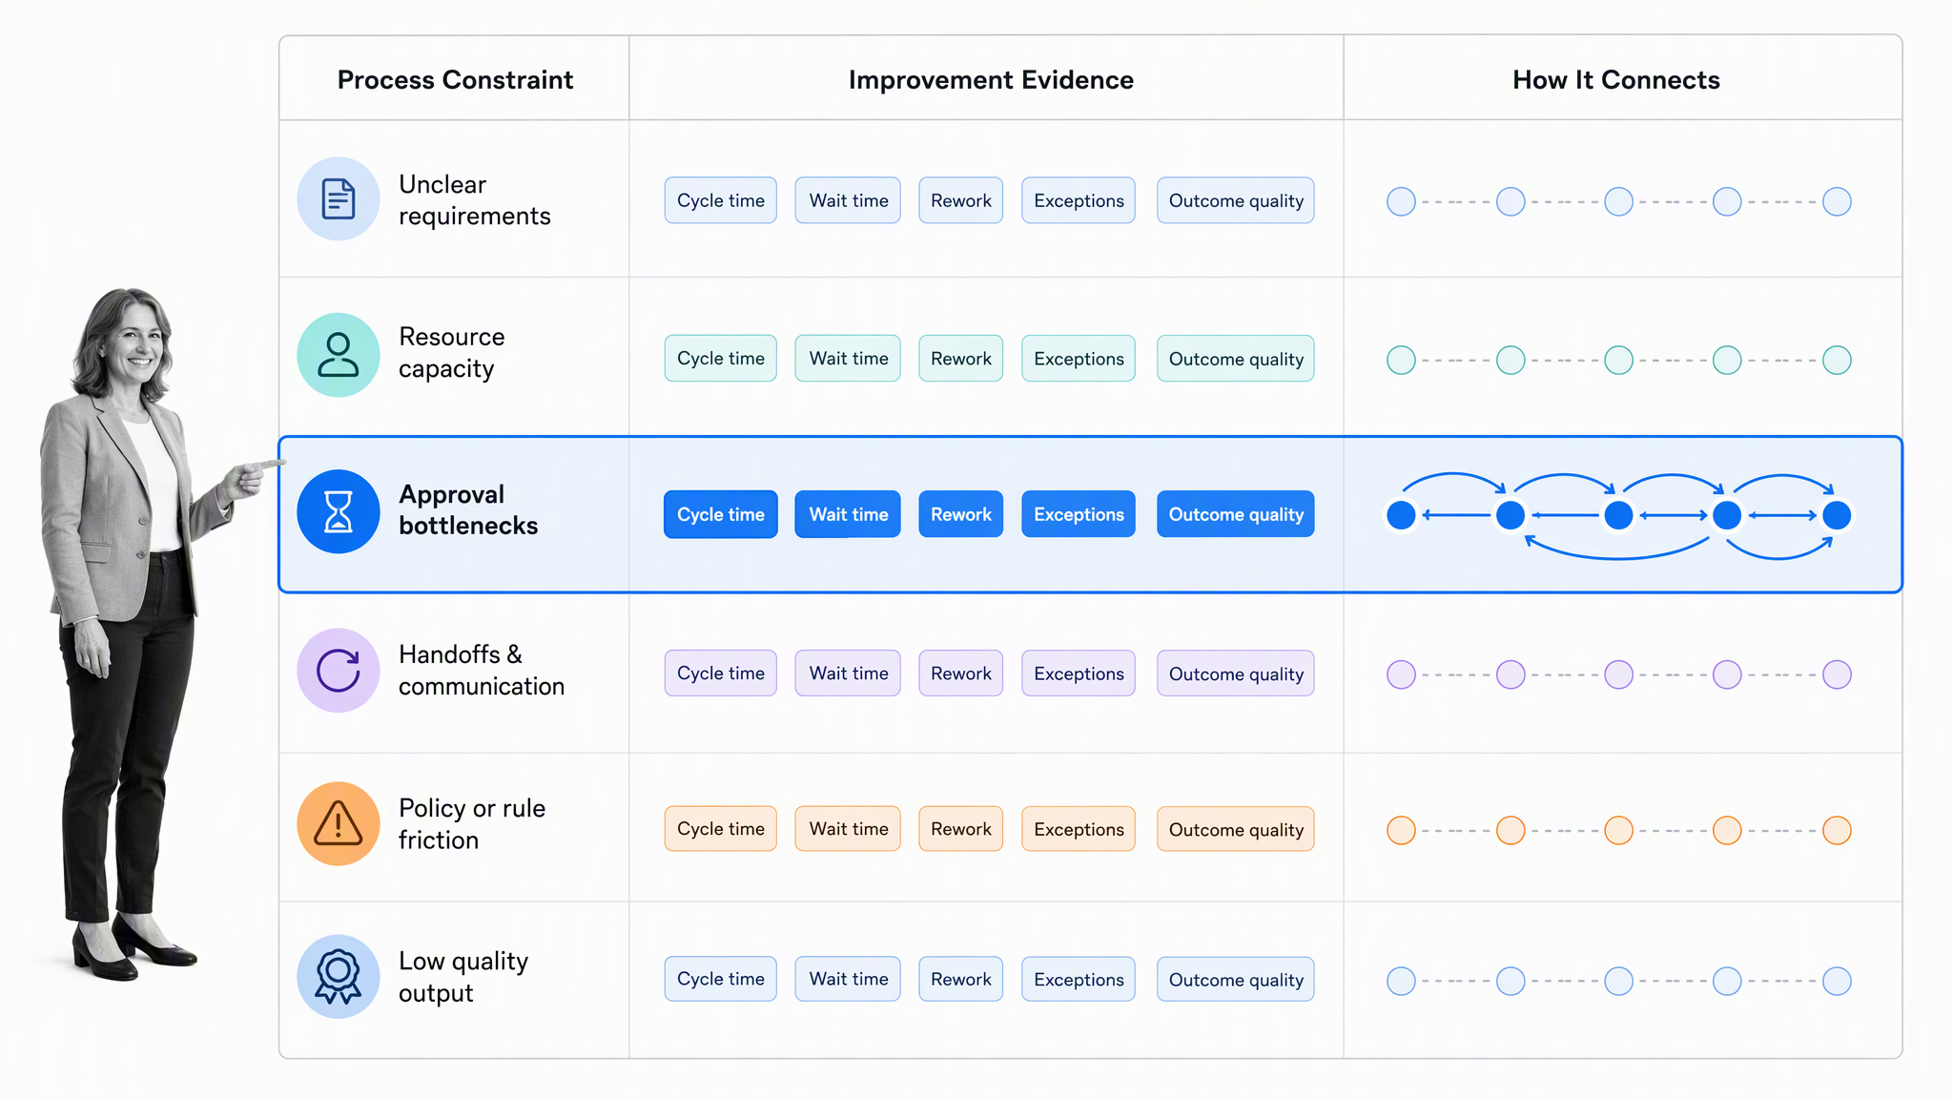The image size is (1953, 1099).
Task: Select Outcome quality in Low quality output row
Action: coord(1236,979)
